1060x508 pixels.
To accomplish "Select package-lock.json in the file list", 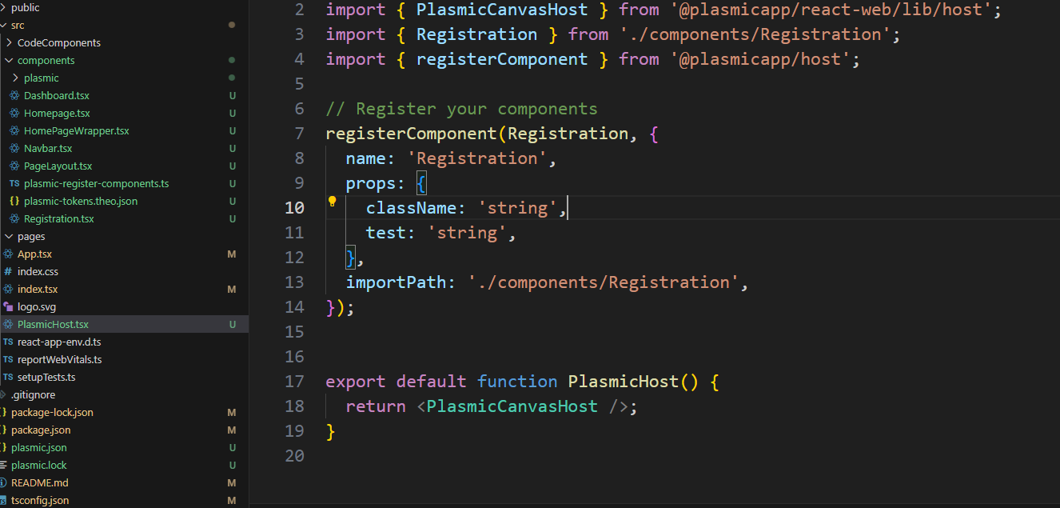I will point(52,413).
